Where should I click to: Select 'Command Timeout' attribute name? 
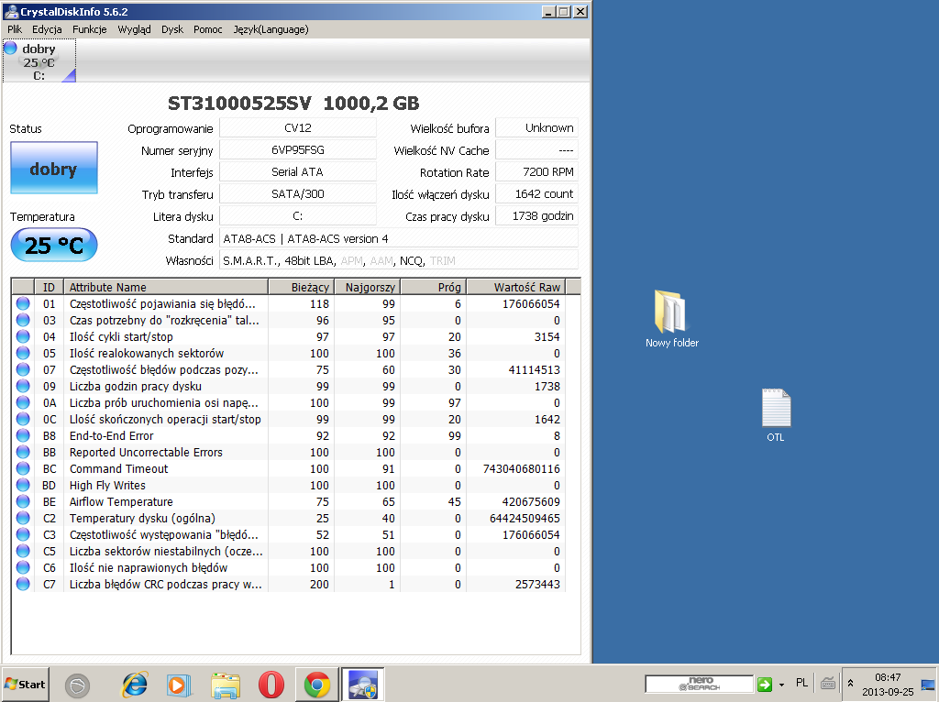pos(118,468)
